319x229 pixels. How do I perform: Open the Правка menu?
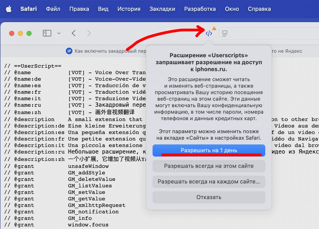[79, 9]
